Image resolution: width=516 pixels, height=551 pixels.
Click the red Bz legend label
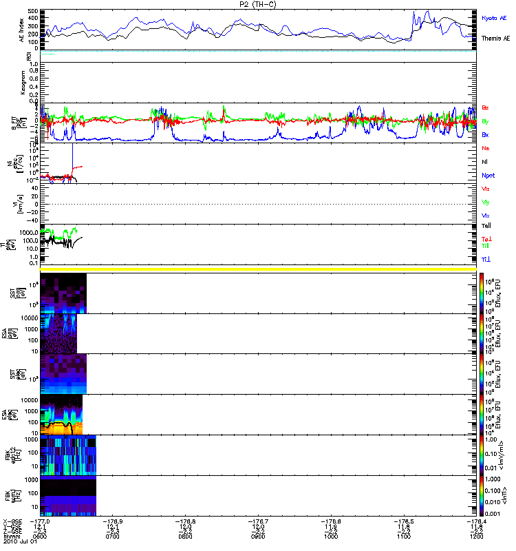tap(485, 107)
